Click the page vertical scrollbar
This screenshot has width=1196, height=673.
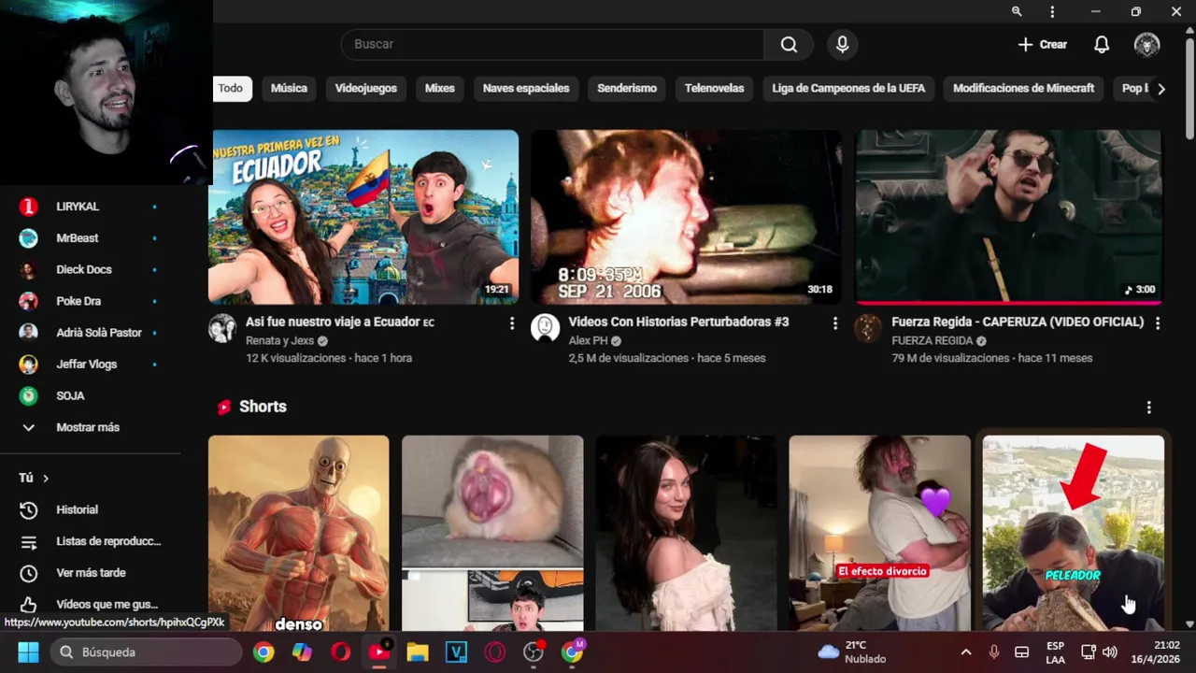click(x=1189, y=89)
